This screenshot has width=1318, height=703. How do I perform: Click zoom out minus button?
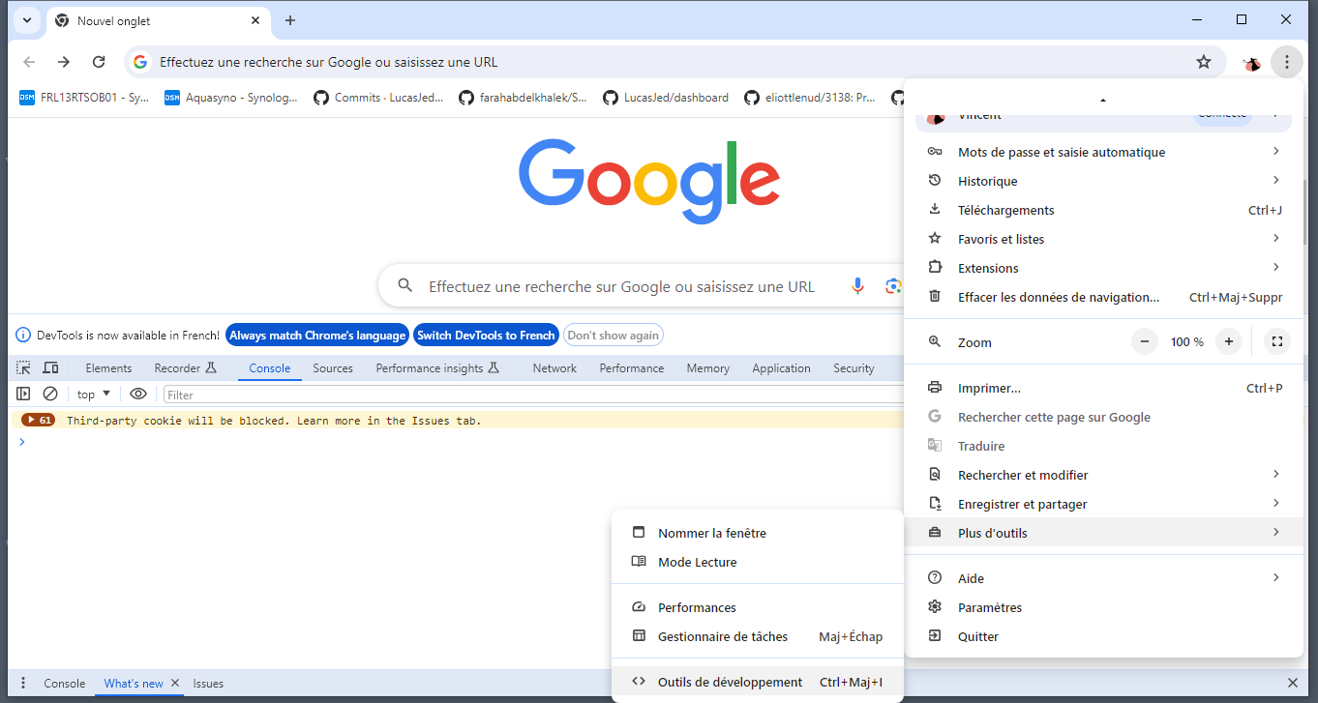1145,341
